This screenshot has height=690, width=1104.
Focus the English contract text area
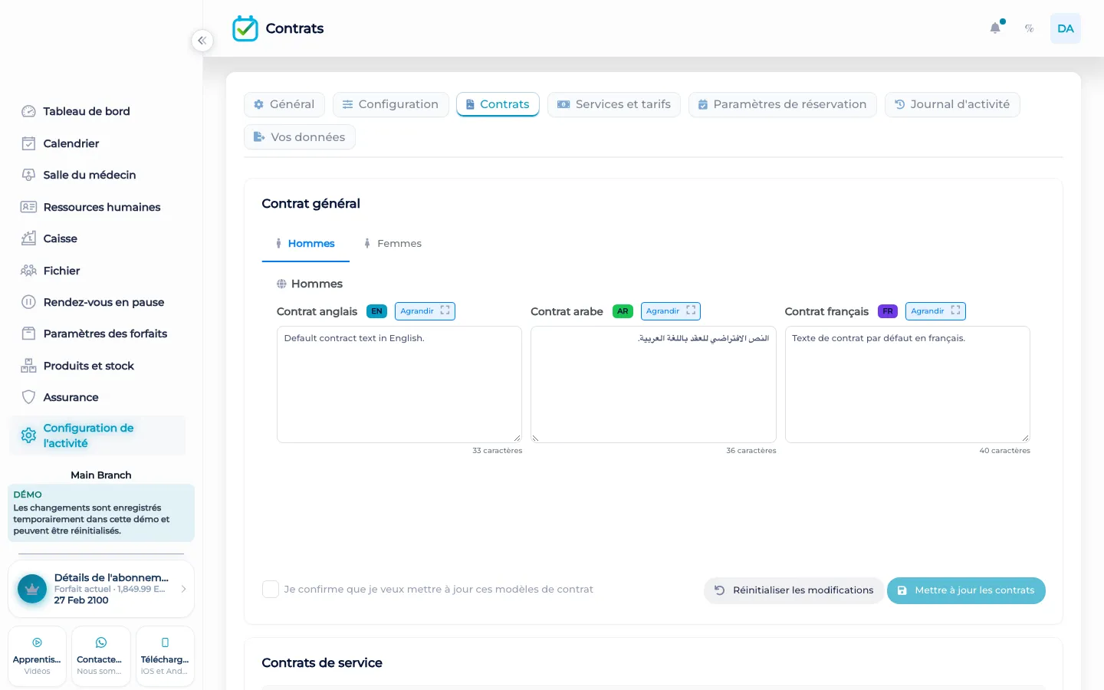pyautogui.click(x=399, y=385)
